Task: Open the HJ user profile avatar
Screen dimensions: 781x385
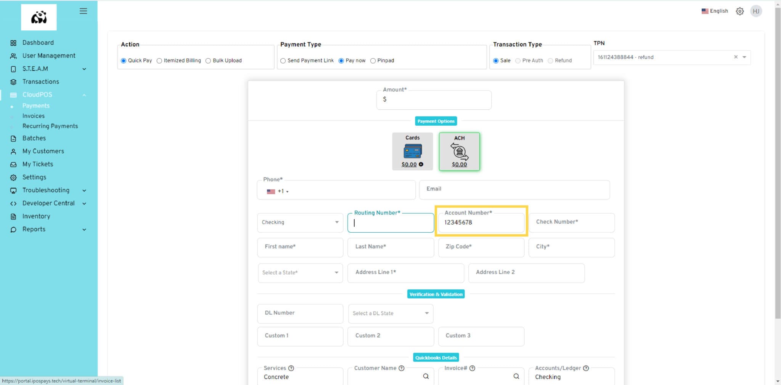Action: click(756, 11)
